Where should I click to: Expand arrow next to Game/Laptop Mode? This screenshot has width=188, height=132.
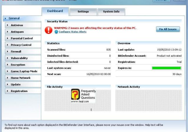pos(8,71)
